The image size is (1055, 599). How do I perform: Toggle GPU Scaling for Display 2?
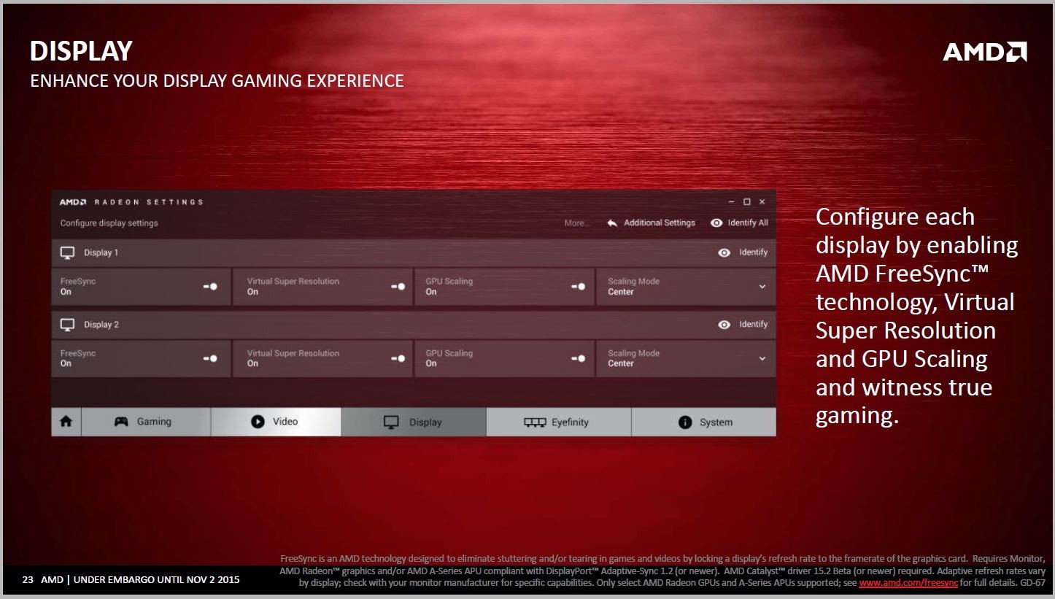coord(578,358)
